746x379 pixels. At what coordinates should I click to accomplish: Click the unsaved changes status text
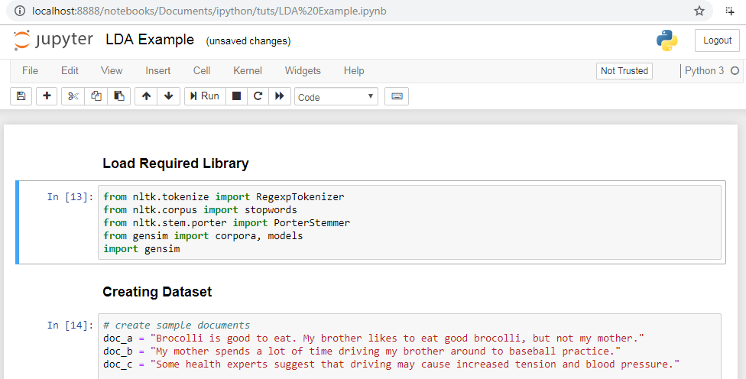tap(248, 41)
